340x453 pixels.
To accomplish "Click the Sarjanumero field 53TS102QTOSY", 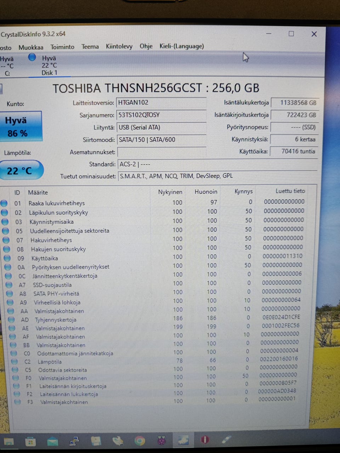I will coord(161,115).
